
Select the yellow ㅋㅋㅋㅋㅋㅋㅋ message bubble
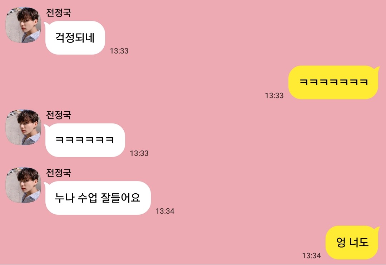pyautogui.click(x=334, y=82)
